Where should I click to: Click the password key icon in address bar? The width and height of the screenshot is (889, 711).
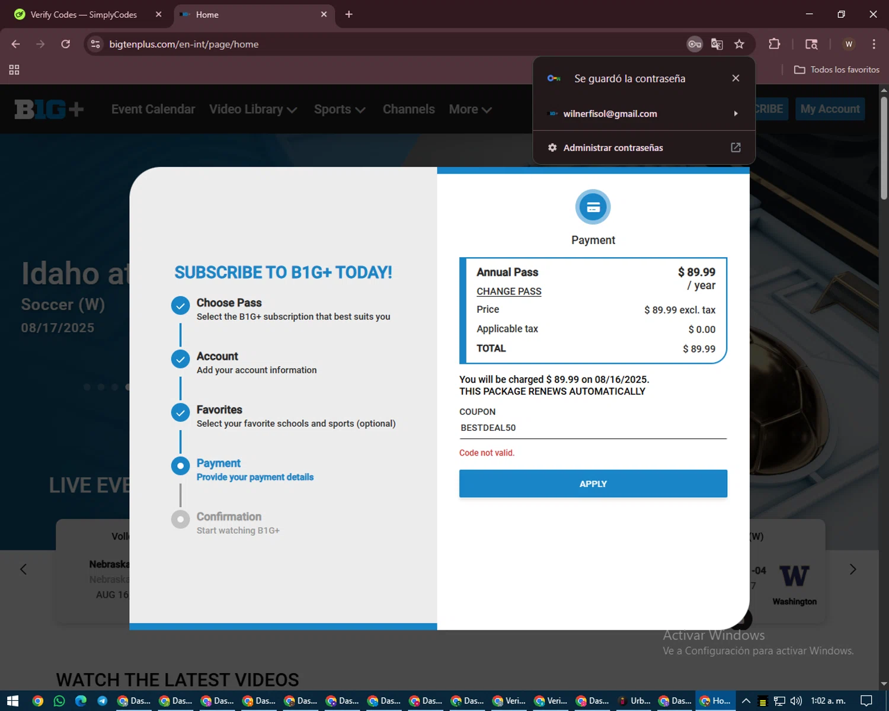pos(695,44)
